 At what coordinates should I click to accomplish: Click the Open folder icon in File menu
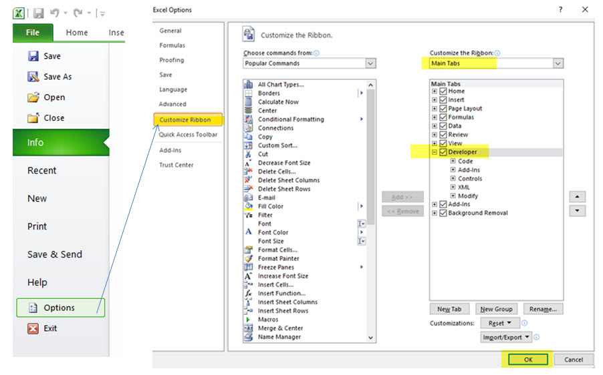[x=33, y=97]
